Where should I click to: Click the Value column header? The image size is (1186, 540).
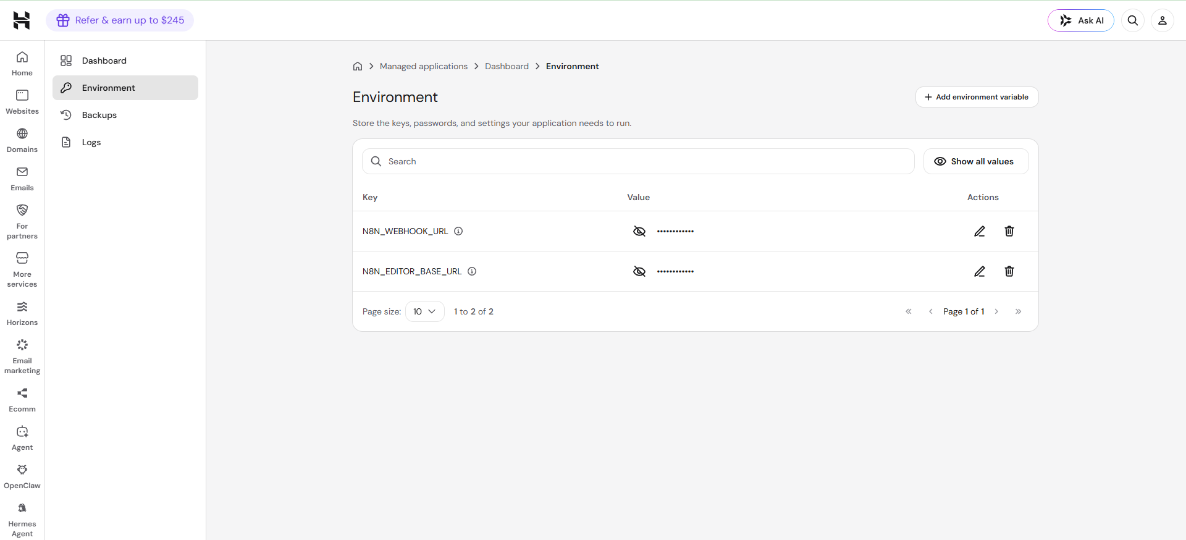(x=639, y=197)
